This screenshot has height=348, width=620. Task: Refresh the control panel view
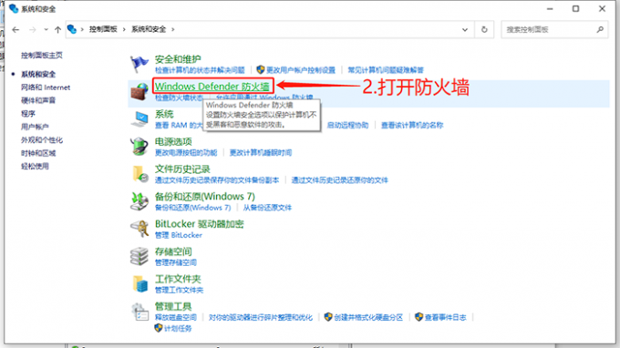(x=484, y=30)
